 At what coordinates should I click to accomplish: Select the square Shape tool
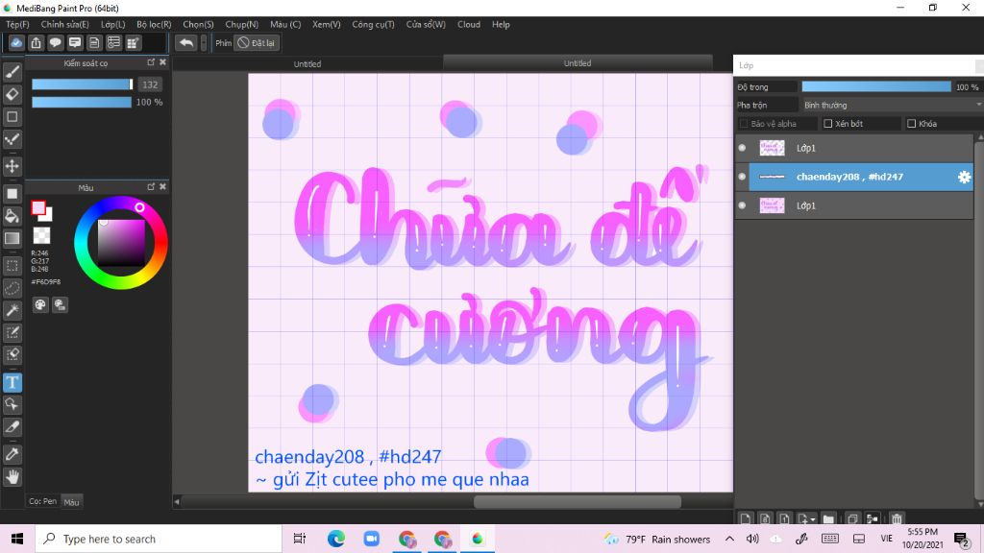(x=12, y=116)
